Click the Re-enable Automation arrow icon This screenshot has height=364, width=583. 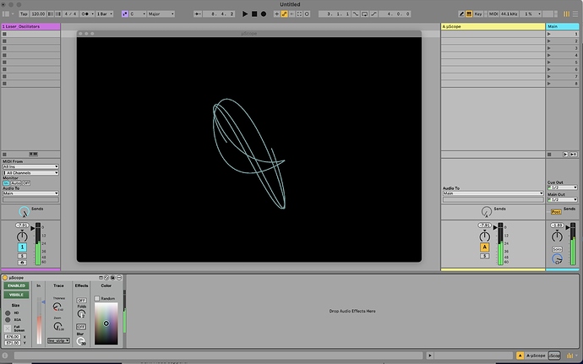(291, 14)
